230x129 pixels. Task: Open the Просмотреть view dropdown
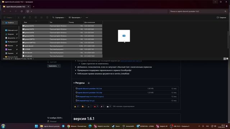pos(75,18)
